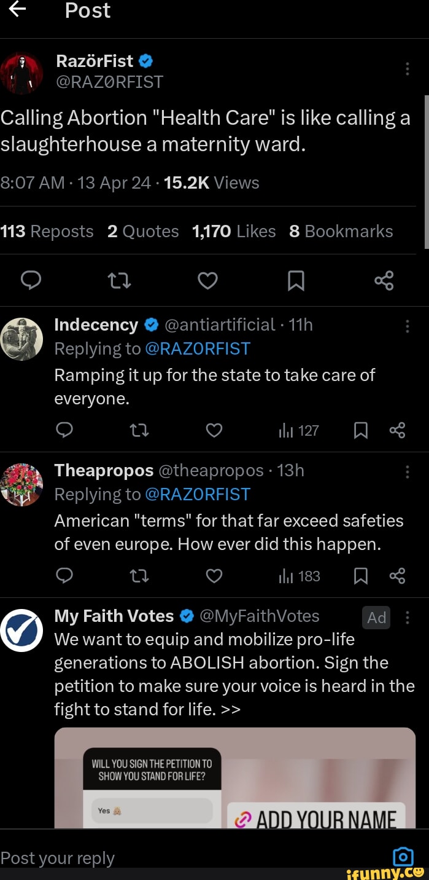Share the Indecency reply
The height and width of the screenshot is (880, 429).
397,431
